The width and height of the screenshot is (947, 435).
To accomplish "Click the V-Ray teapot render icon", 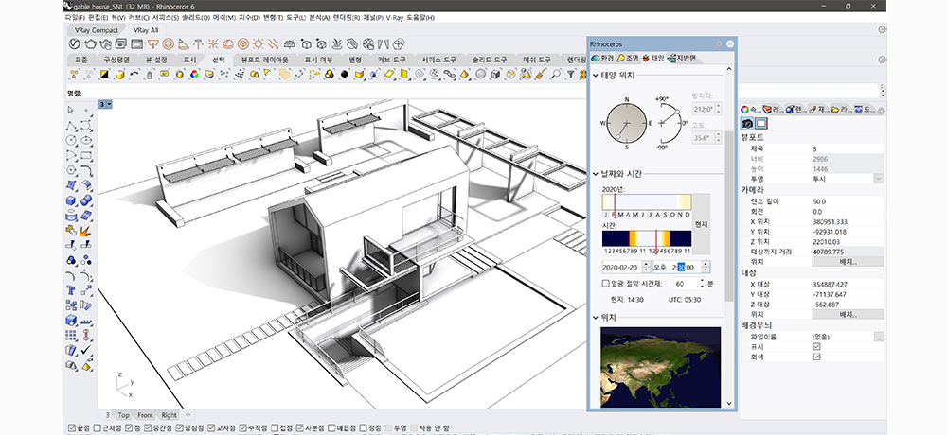I will 91,44.
